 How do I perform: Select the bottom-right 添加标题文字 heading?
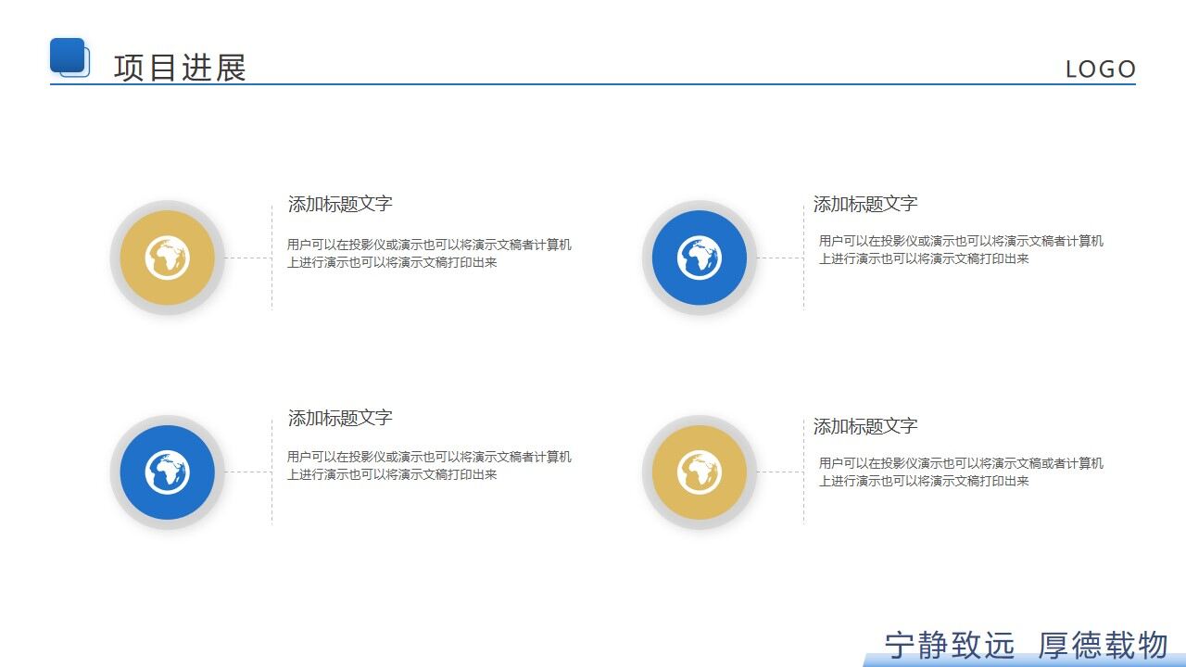click(x=865, y=426)
